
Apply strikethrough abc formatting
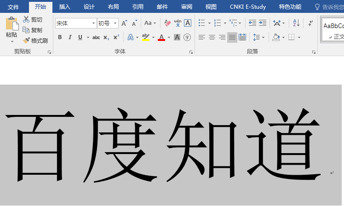point(96,37)
